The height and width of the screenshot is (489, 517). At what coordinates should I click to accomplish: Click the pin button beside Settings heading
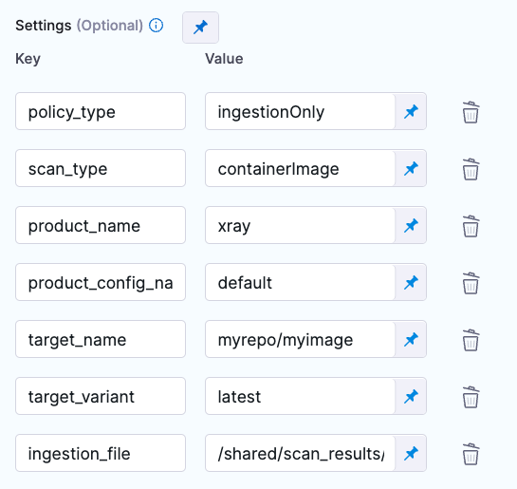(x=200, y=28)
